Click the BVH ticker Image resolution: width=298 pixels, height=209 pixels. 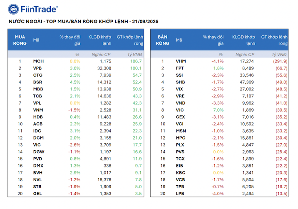point(37,173)
